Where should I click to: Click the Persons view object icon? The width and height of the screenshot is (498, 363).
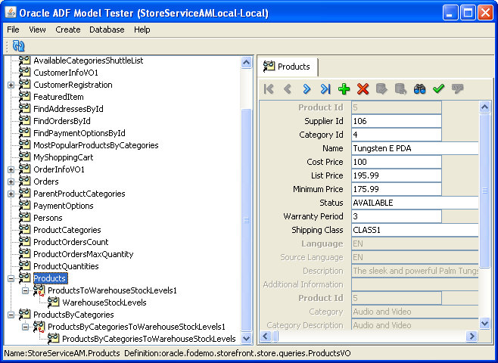click(x=24, y=217)
